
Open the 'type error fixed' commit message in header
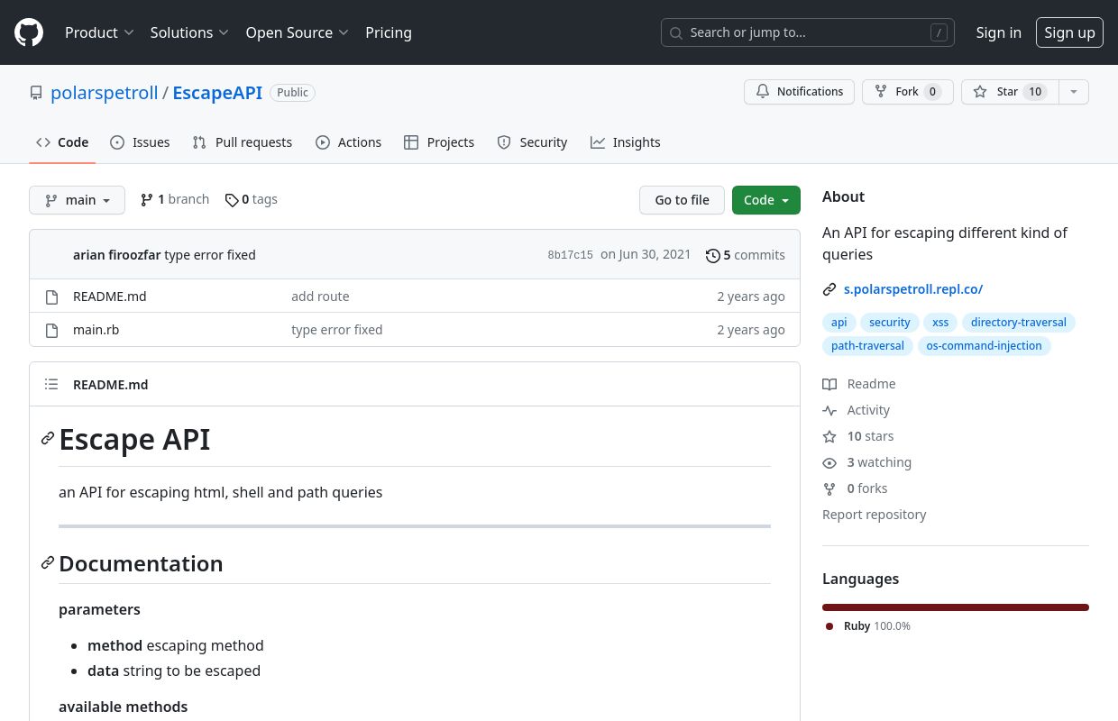tap(210, 255)
